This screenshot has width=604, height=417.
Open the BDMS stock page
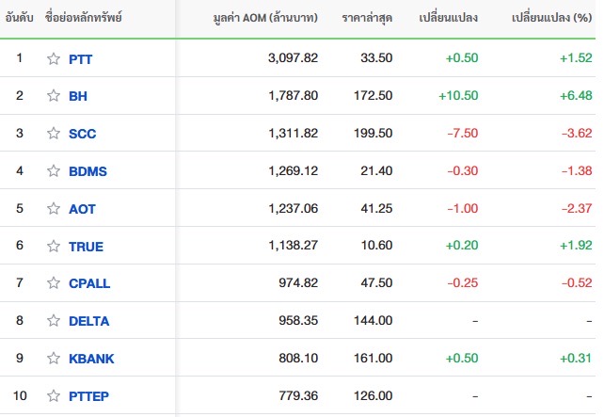tap(87, 171)
